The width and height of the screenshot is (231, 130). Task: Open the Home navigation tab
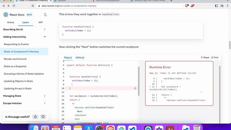10,22
